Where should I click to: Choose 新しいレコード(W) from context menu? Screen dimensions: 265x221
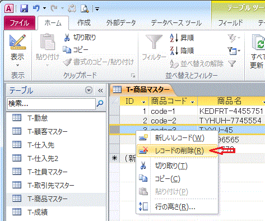pos(177,138)
